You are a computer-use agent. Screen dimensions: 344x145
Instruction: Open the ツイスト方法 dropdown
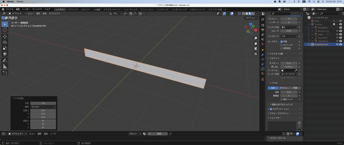[289, 27]
